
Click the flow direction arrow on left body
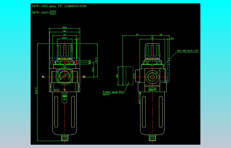tap(57, 90)
